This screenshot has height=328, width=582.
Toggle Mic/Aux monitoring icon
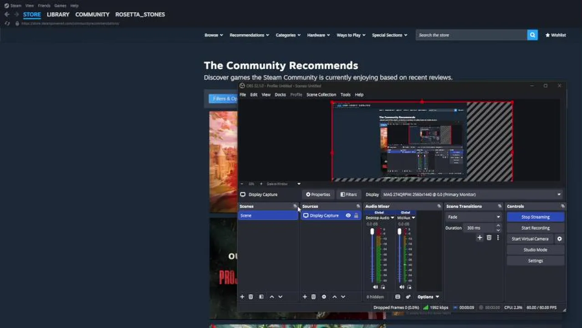point(409,287)
